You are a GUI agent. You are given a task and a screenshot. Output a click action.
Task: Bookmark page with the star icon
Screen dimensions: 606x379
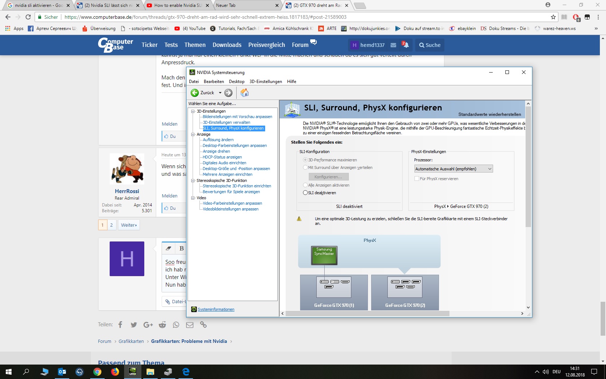coord(553,17)
